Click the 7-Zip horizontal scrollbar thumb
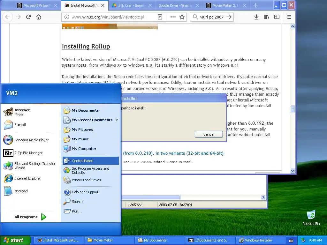 click(x=151, y=197)
